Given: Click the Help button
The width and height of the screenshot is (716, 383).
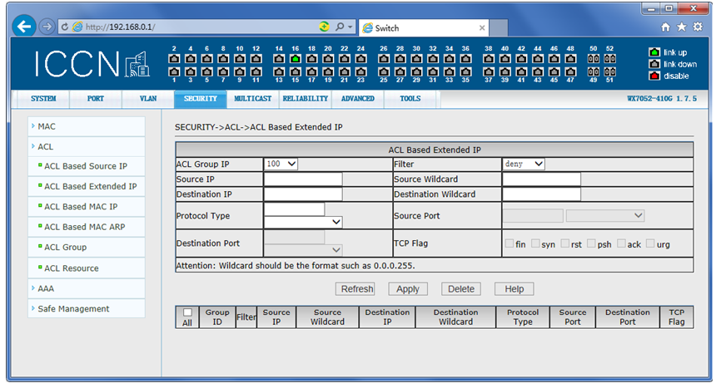Looking at the screenshot, I should pos(515,289).
